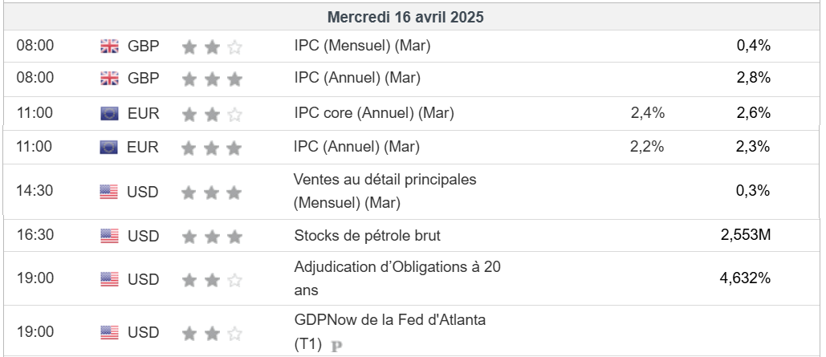Click the US flag beside Stocks de pétrole brut
Image resolution: width=826 pixels, height=357 pixels.
109,236
